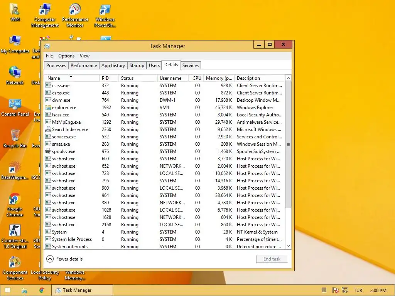Click the Start button on taskbar
This screenshot has height=296, width=395.
point(8,290)
